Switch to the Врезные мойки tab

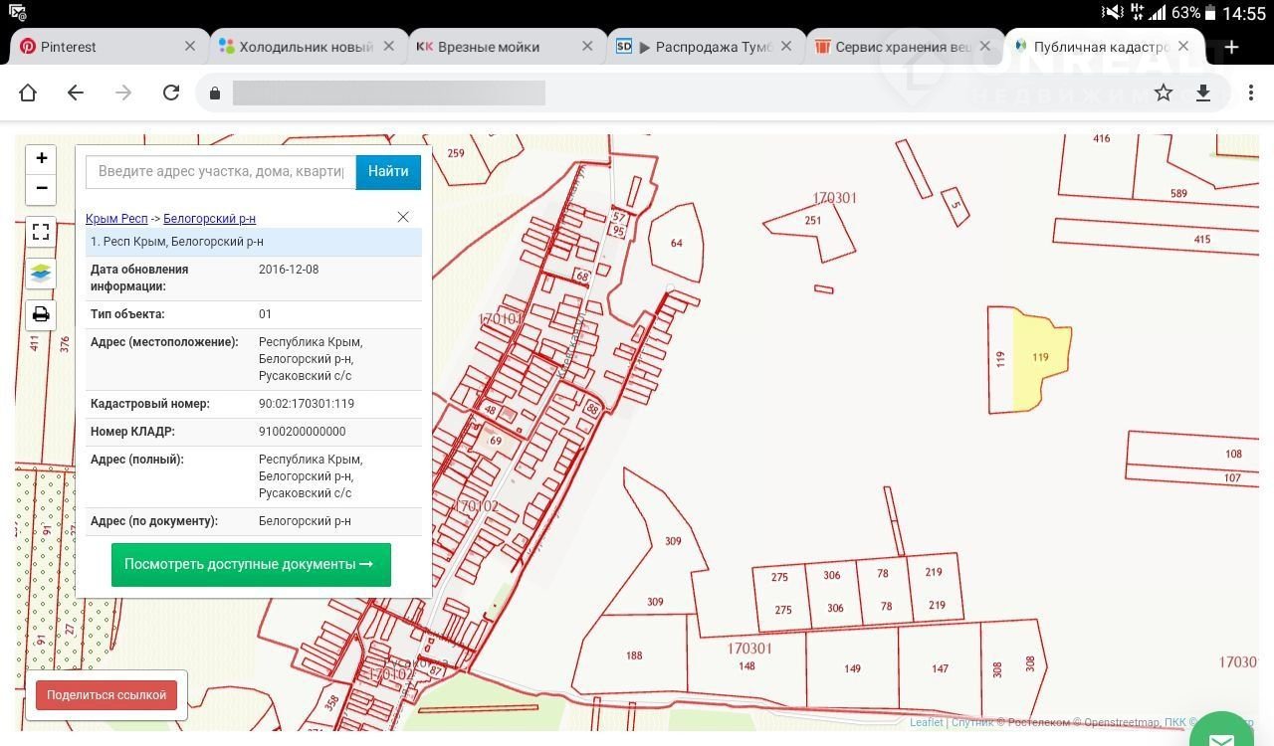click(x=488, y=47)
